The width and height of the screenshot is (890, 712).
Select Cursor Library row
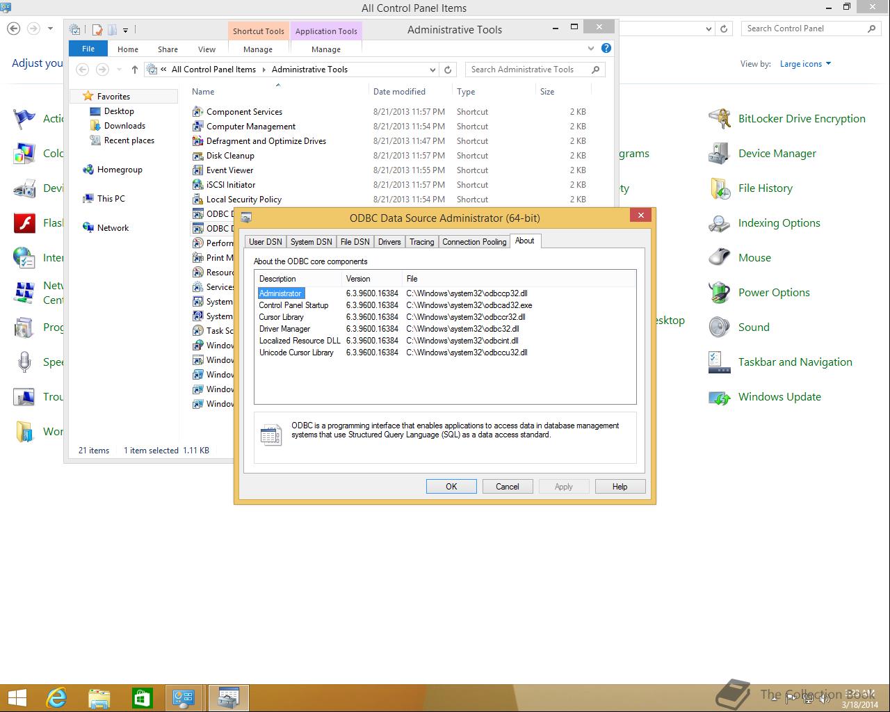(445, 317)
